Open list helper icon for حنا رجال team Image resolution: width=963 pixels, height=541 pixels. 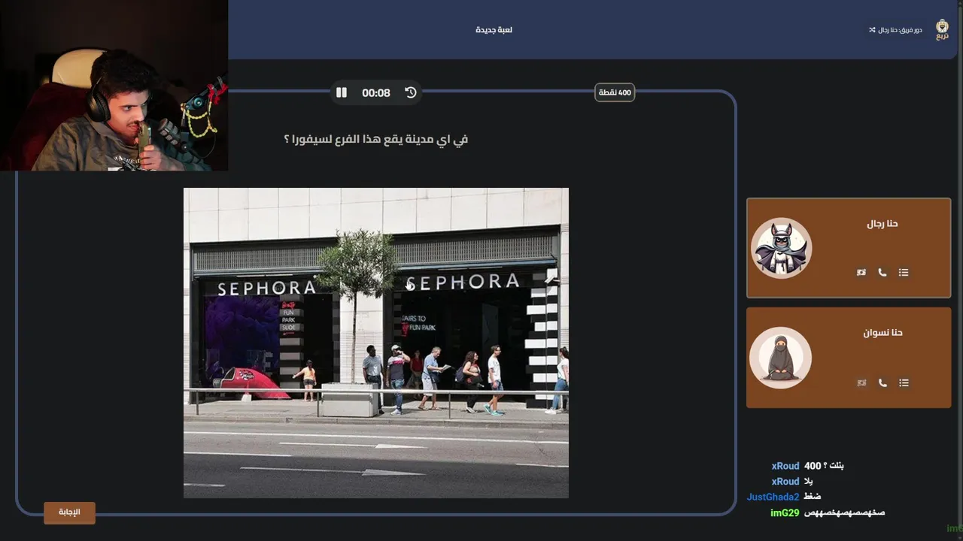pyautogui.click(x=904, y=273)
